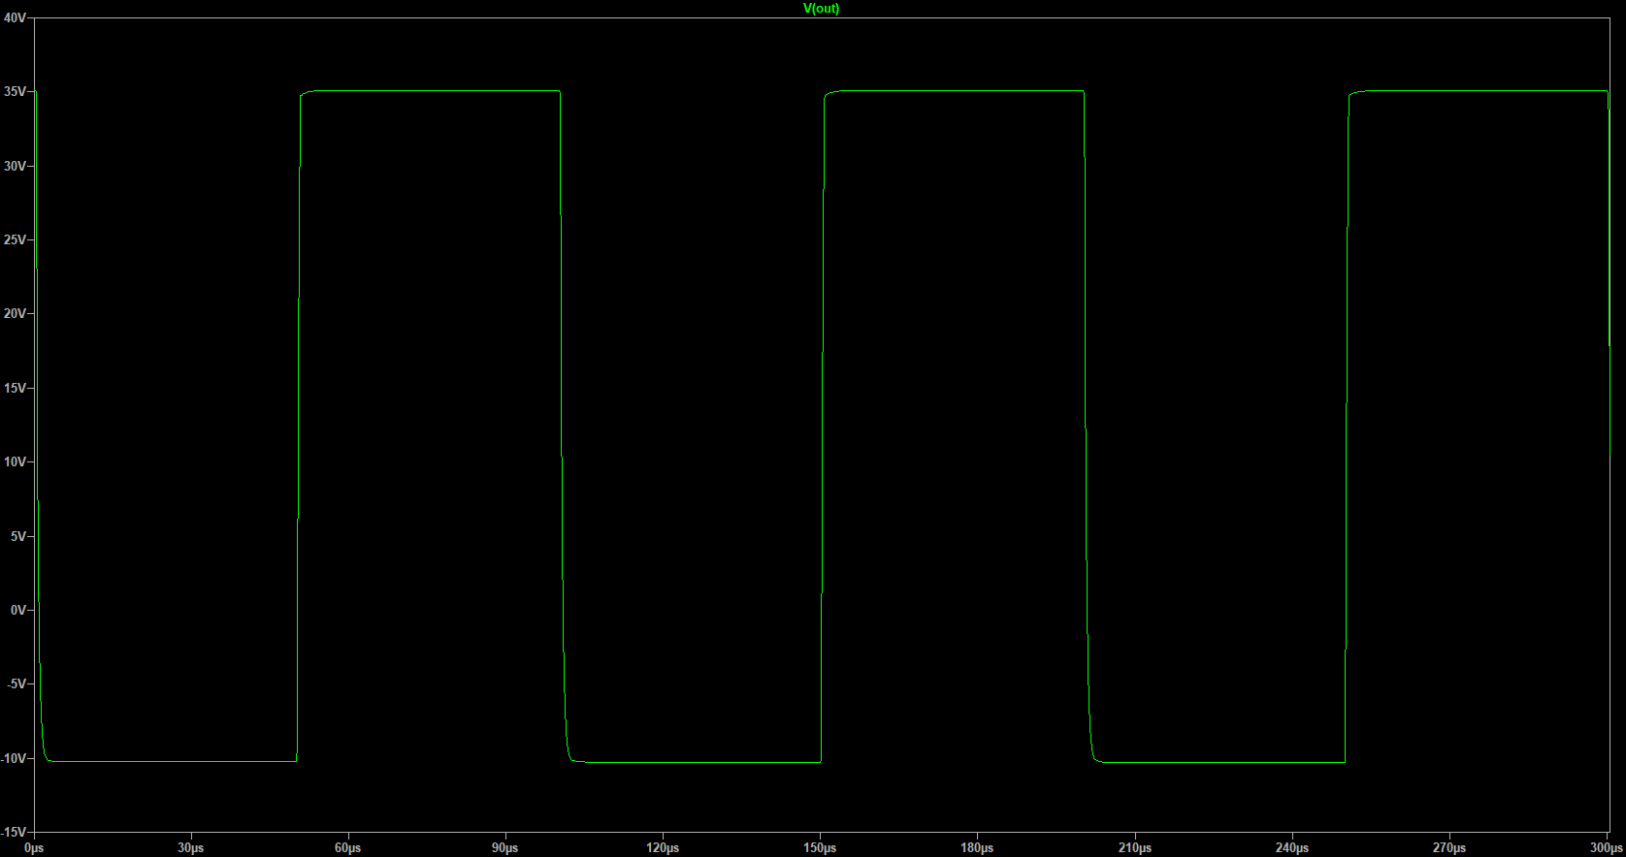Click the 35V vertical axis label

coord(15,92)
